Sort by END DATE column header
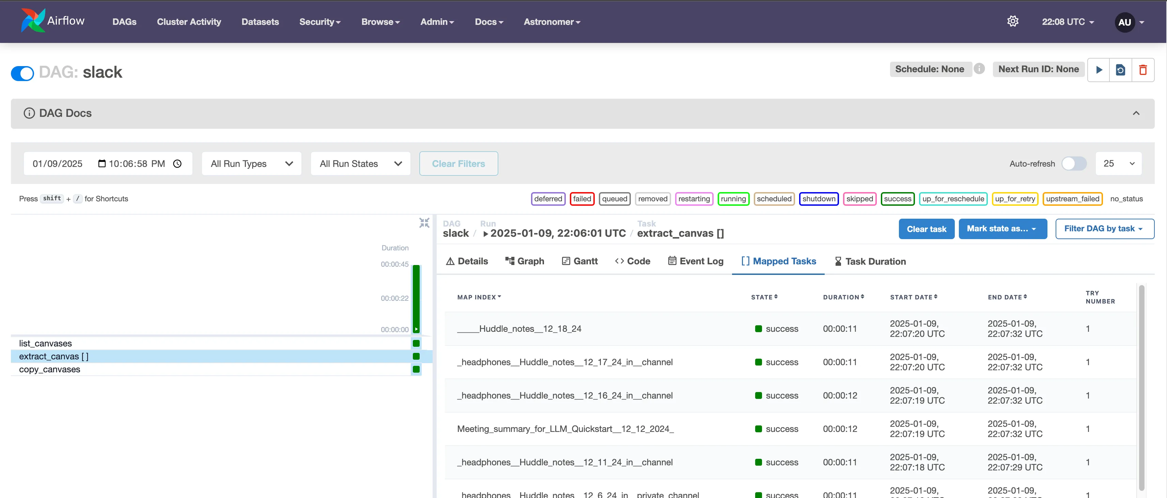This screenshot has width=1167, height=498. coord(1008,297)
